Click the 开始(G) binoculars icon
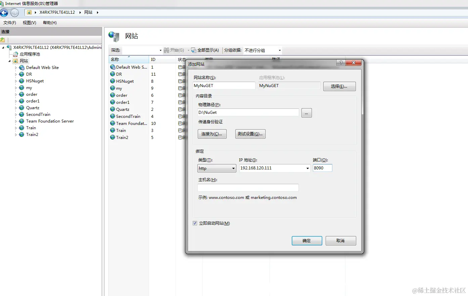The width and height of the screenshot is (468, 296). click(166, 50)
